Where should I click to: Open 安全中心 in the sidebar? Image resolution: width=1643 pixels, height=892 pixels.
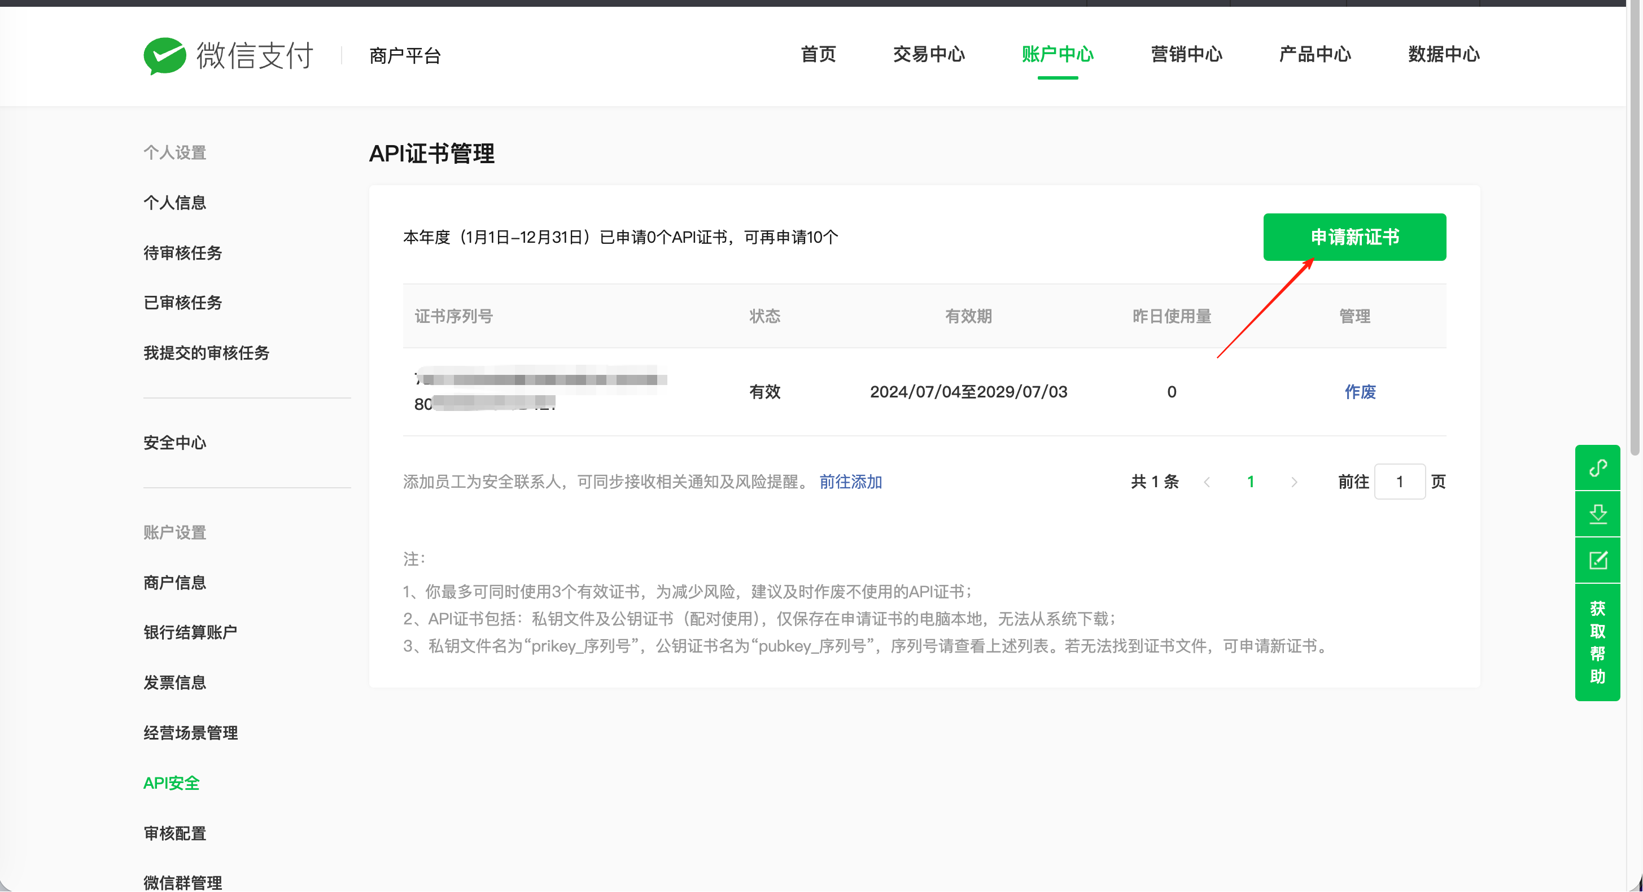click(175, 443)
